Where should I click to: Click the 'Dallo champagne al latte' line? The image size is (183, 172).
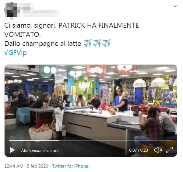coord(43,44)
